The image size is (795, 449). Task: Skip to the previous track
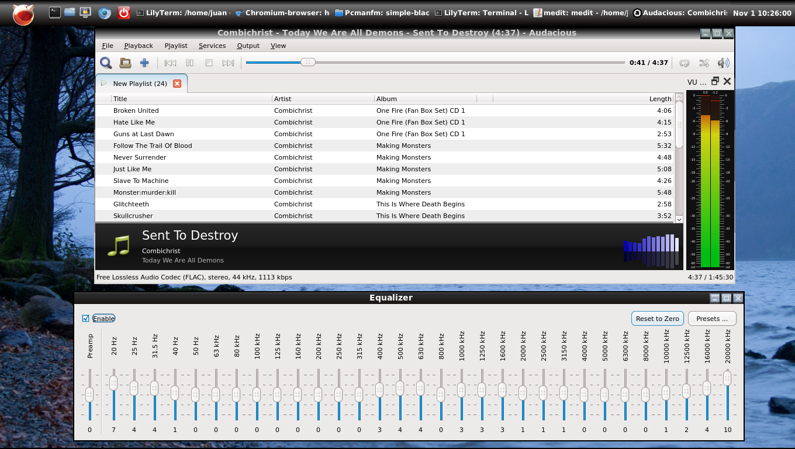tap(170, 63)
